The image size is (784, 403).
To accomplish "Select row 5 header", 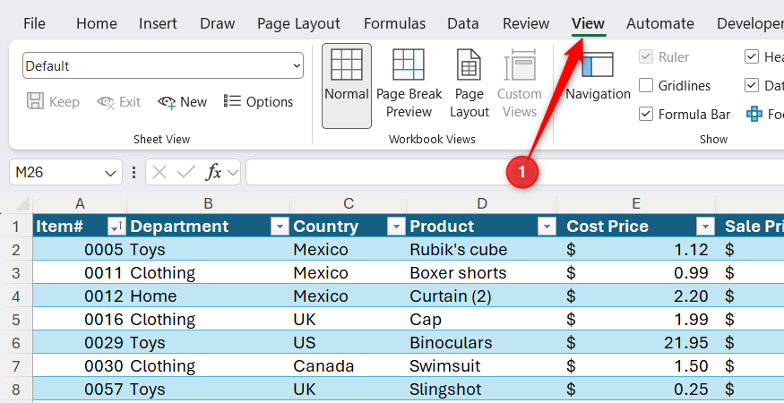I will (x=16, y=320).
